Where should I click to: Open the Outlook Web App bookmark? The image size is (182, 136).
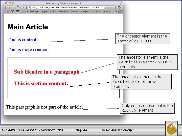pyautogui.click(x=30, y=11)
